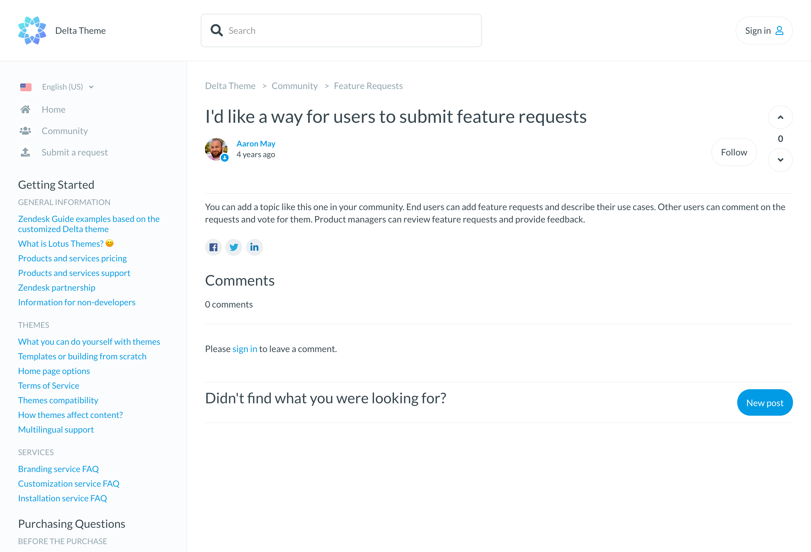811x552 pixels.
Task: Click the search magnifier icon
Action: point(217,30)
